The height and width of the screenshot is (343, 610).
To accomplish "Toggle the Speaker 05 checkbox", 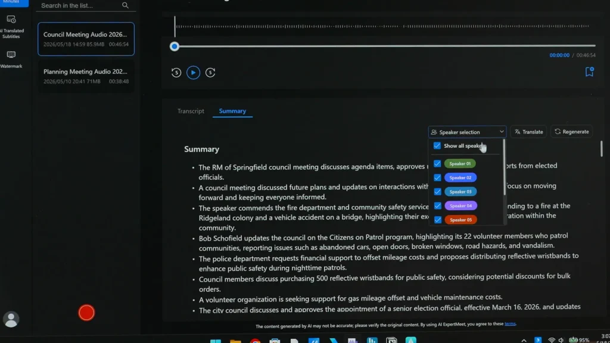I will [438, 220].
